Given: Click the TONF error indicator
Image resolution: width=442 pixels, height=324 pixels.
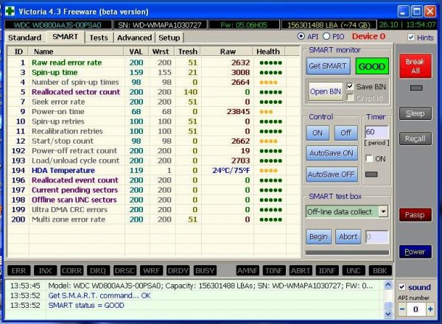Looking at the screenshot, I should (x=274, y=271).
